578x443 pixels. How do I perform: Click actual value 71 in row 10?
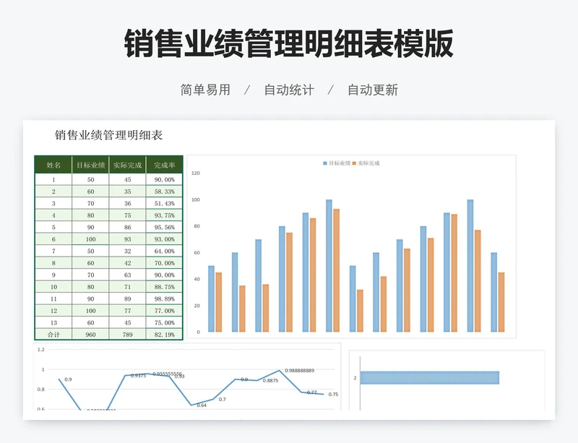click(128, 287)
